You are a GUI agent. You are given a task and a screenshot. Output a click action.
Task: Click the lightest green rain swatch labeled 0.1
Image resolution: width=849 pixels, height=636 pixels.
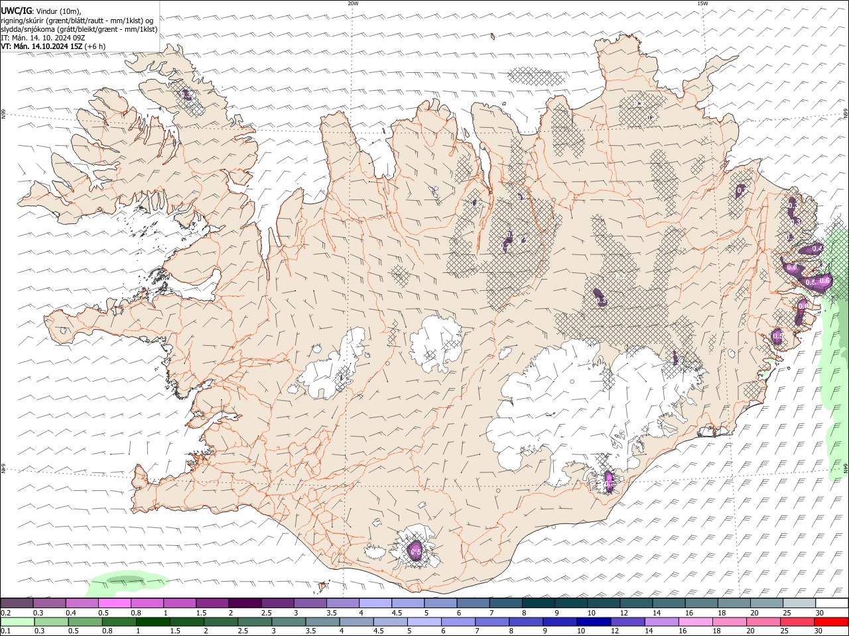click(17, 621)
